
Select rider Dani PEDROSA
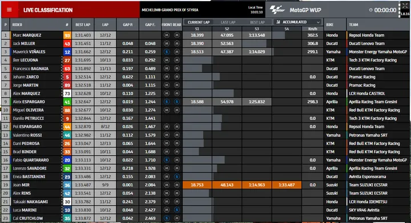click(26, 143)
